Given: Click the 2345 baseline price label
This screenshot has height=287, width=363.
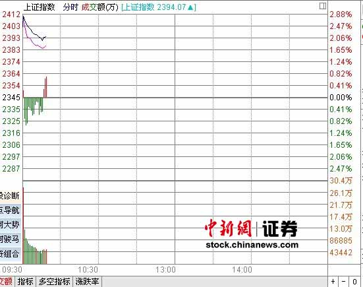Looking at the screenshot, I should pos(11,98).
